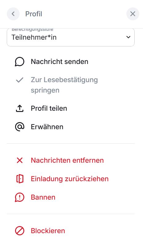Click the Blockieren text label
The width and height of the screenshot is (143, 247).
click(48, 231)
